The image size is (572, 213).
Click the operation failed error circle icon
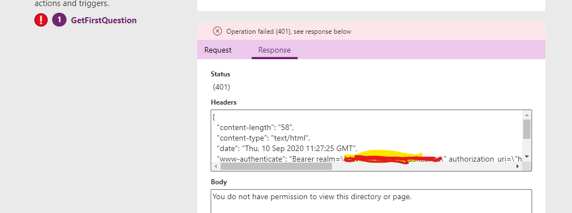click(x=217, y=32)
